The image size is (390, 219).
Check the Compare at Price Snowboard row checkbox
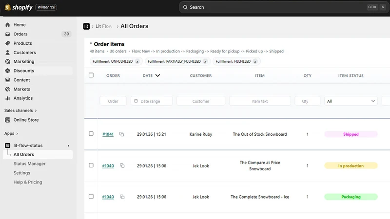pyautogui.click(x=91, y=165)
